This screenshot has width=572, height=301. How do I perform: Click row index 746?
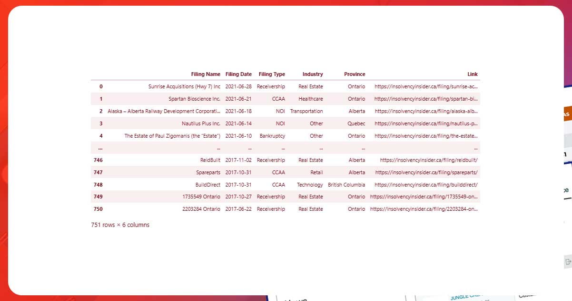(x=98, y=160)
